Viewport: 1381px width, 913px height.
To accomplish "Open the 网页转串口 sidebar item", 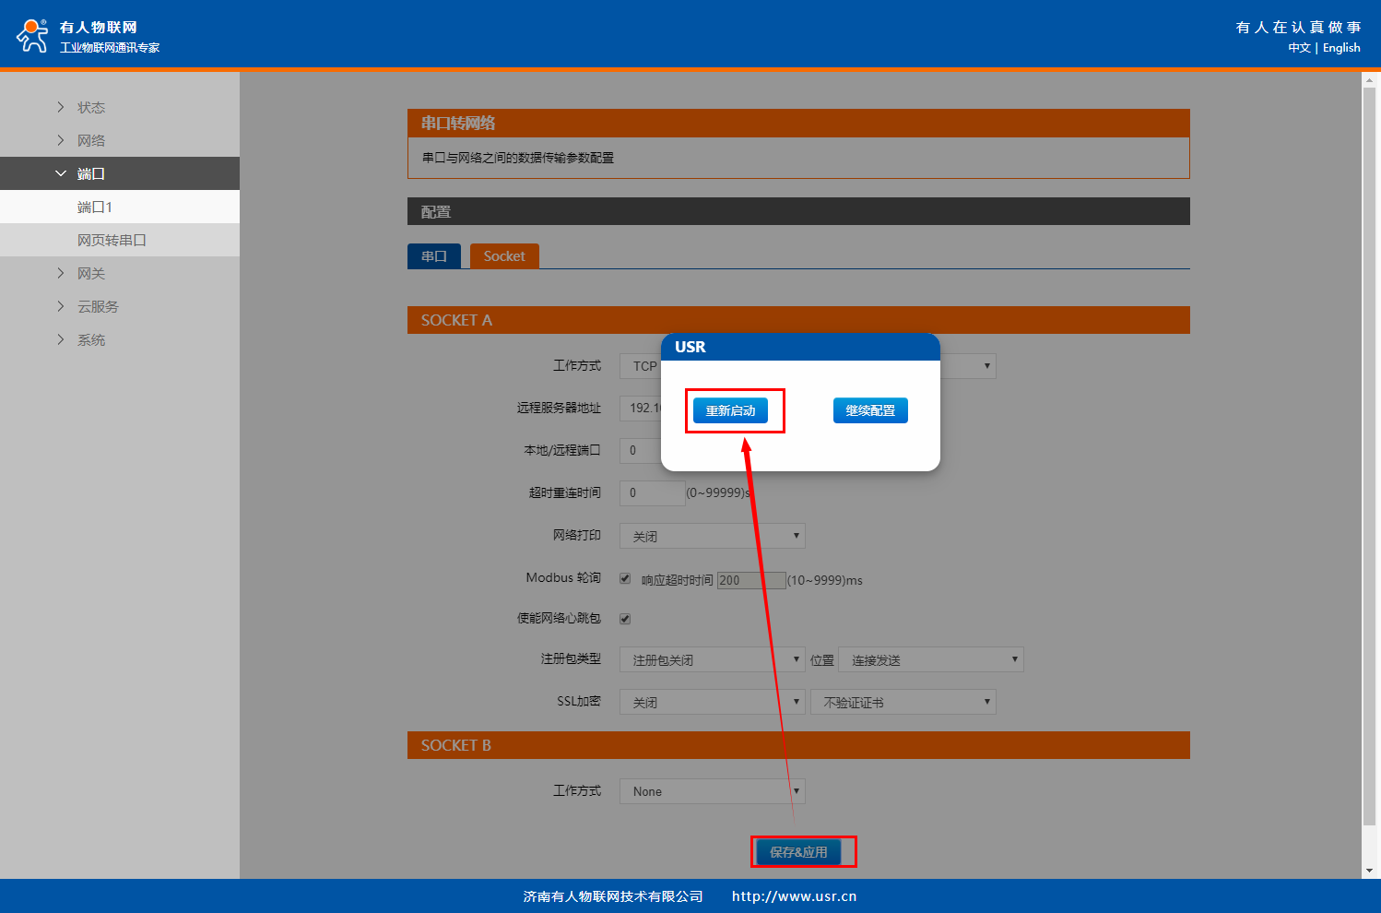I will click(x=112, y=240).
